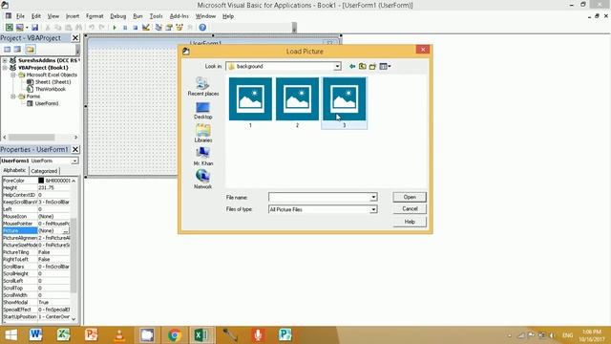This screenshot has height=344, width=611.
Task: Click the Save toolbar icon
Action: coord(34,28)
